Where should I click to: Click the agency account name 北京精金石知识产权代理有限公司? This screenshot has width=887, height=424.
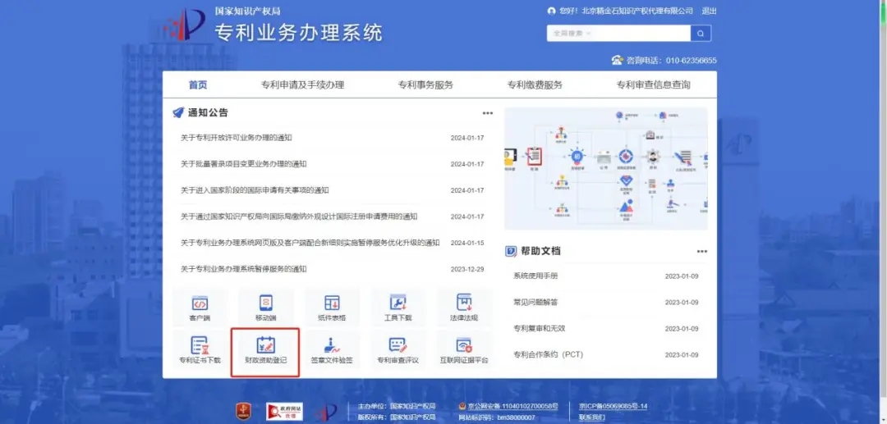637,11
